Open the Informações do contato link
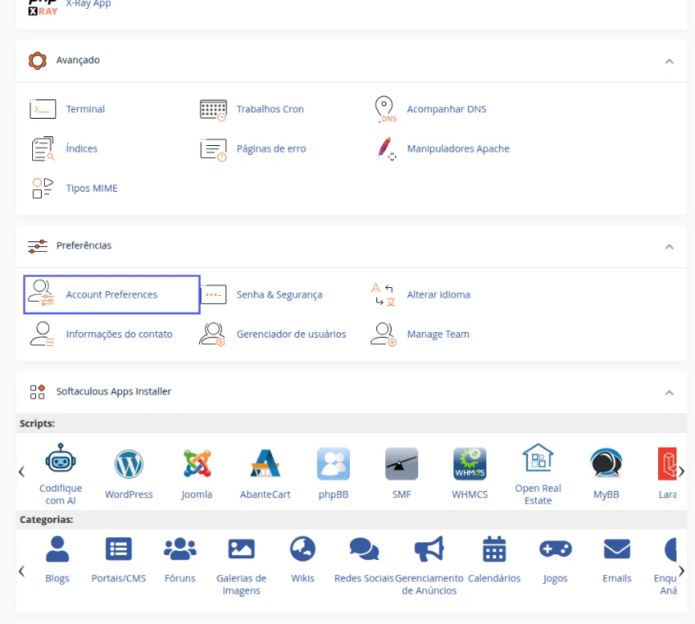The width and height of the screenshot is (695, 624). [119, 334]
